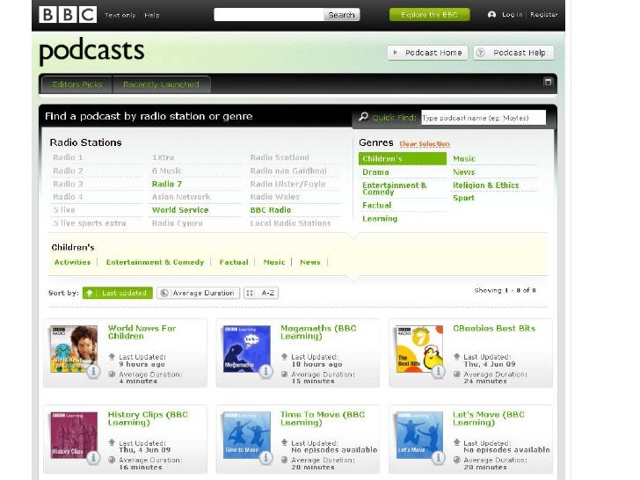
Task: Open info icon on CBeebies Best Bits artwork
Action: point(439,371)
